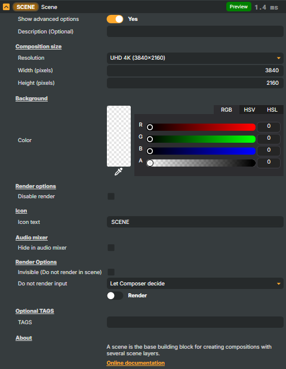Open the Resolution UHD 4K dropdown
286x369 pixels.
click(195, 58)
